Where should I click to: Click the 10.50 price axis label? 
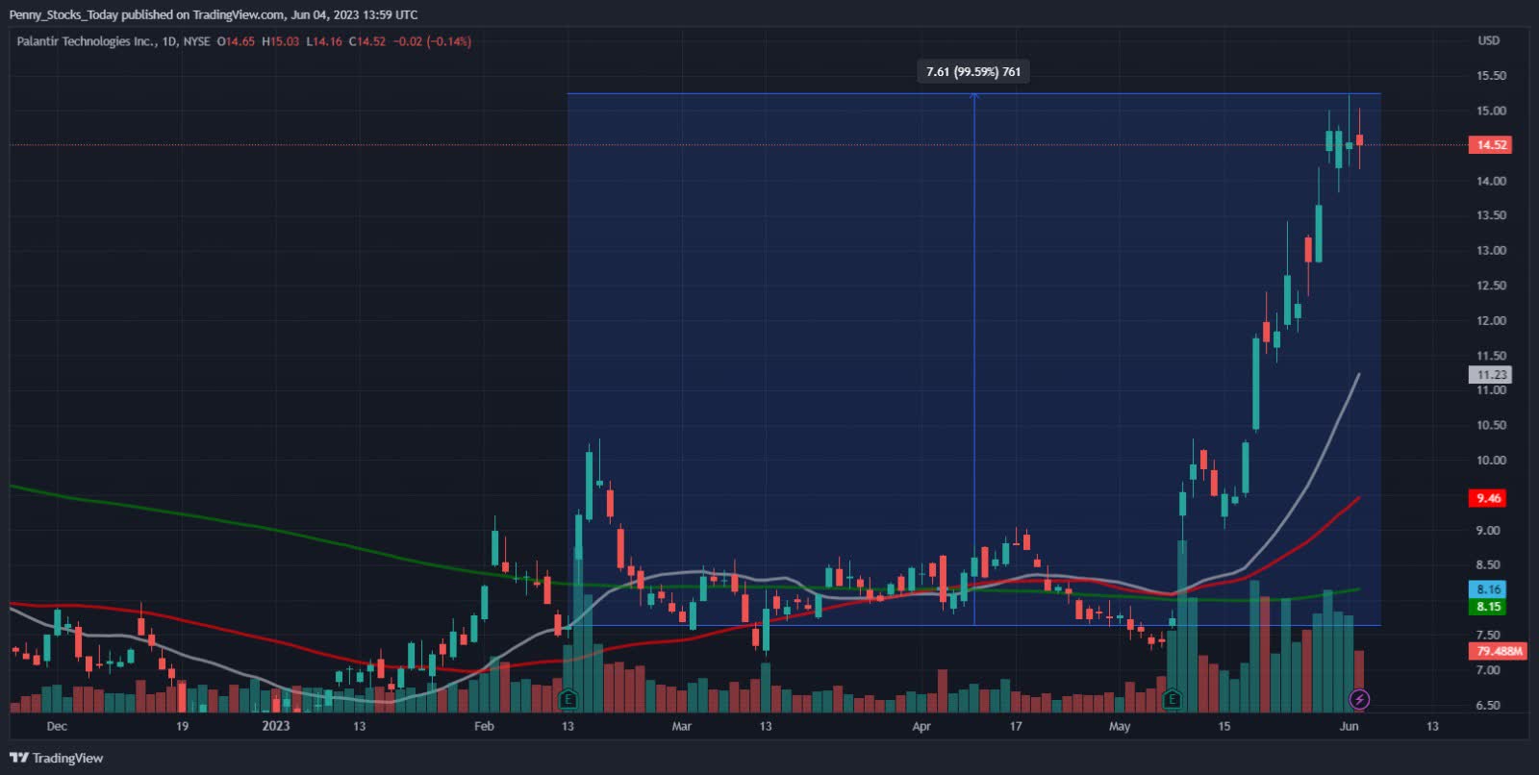[x=1491, y=425]
